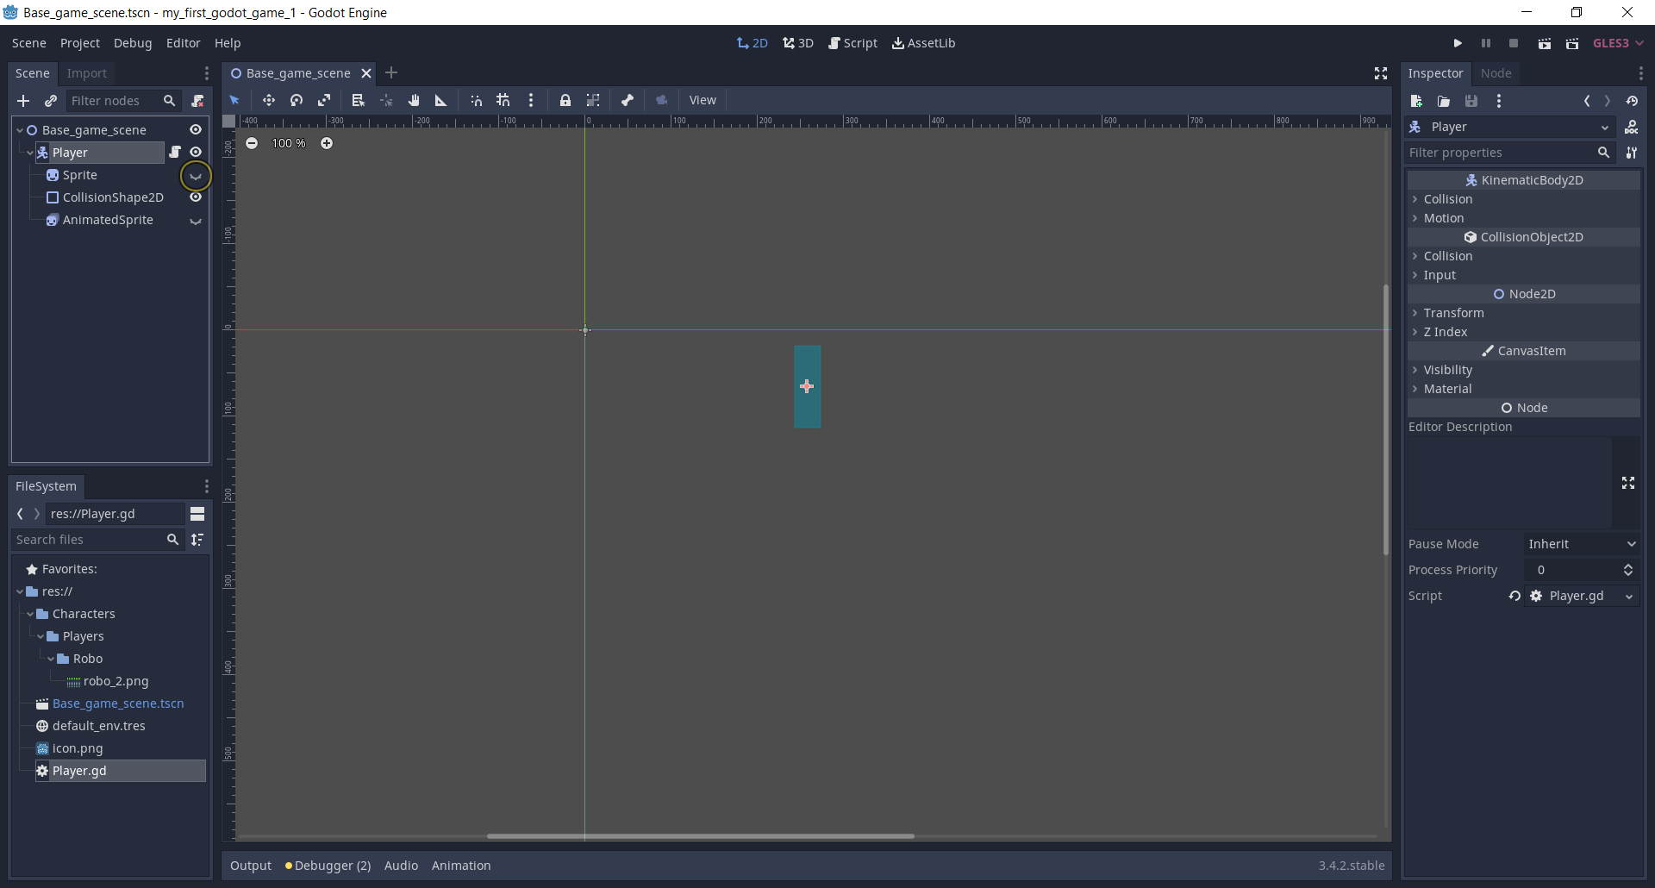
Task: Toggle smart snap icon in toolbar
Action: pos(476,100)
